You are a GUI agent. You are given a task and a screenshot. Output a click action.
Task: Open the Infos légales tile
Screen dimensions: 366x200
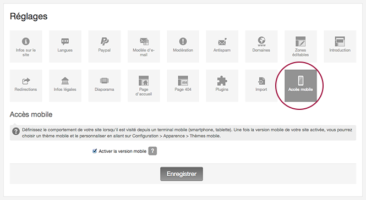65,86
